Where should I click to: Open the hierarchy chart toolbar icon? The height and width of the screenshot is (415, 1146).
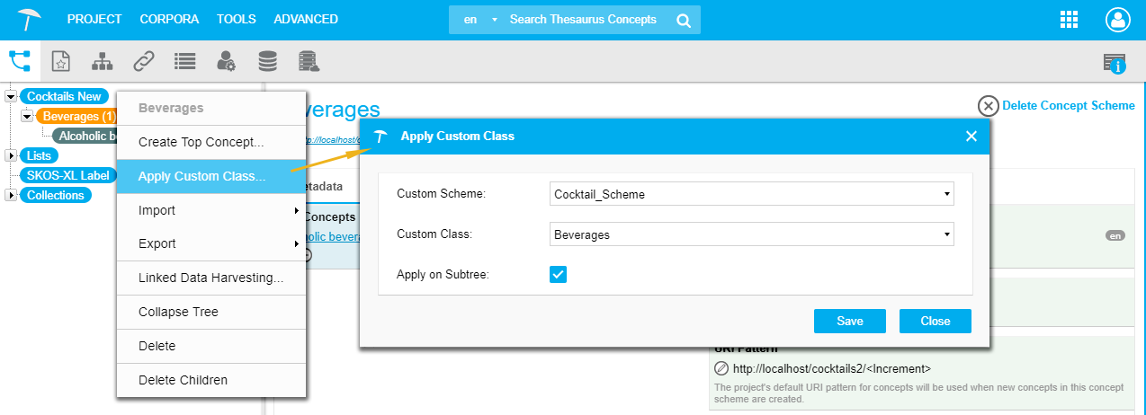coord(103,61)
